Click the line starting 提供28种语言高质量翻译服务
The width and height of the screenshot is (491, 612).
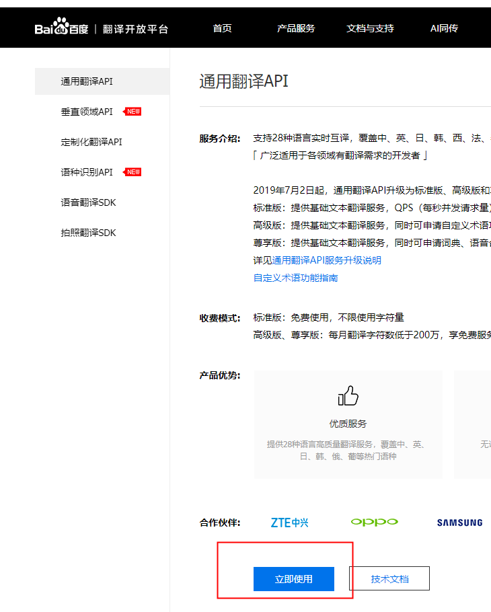(346, 445)
